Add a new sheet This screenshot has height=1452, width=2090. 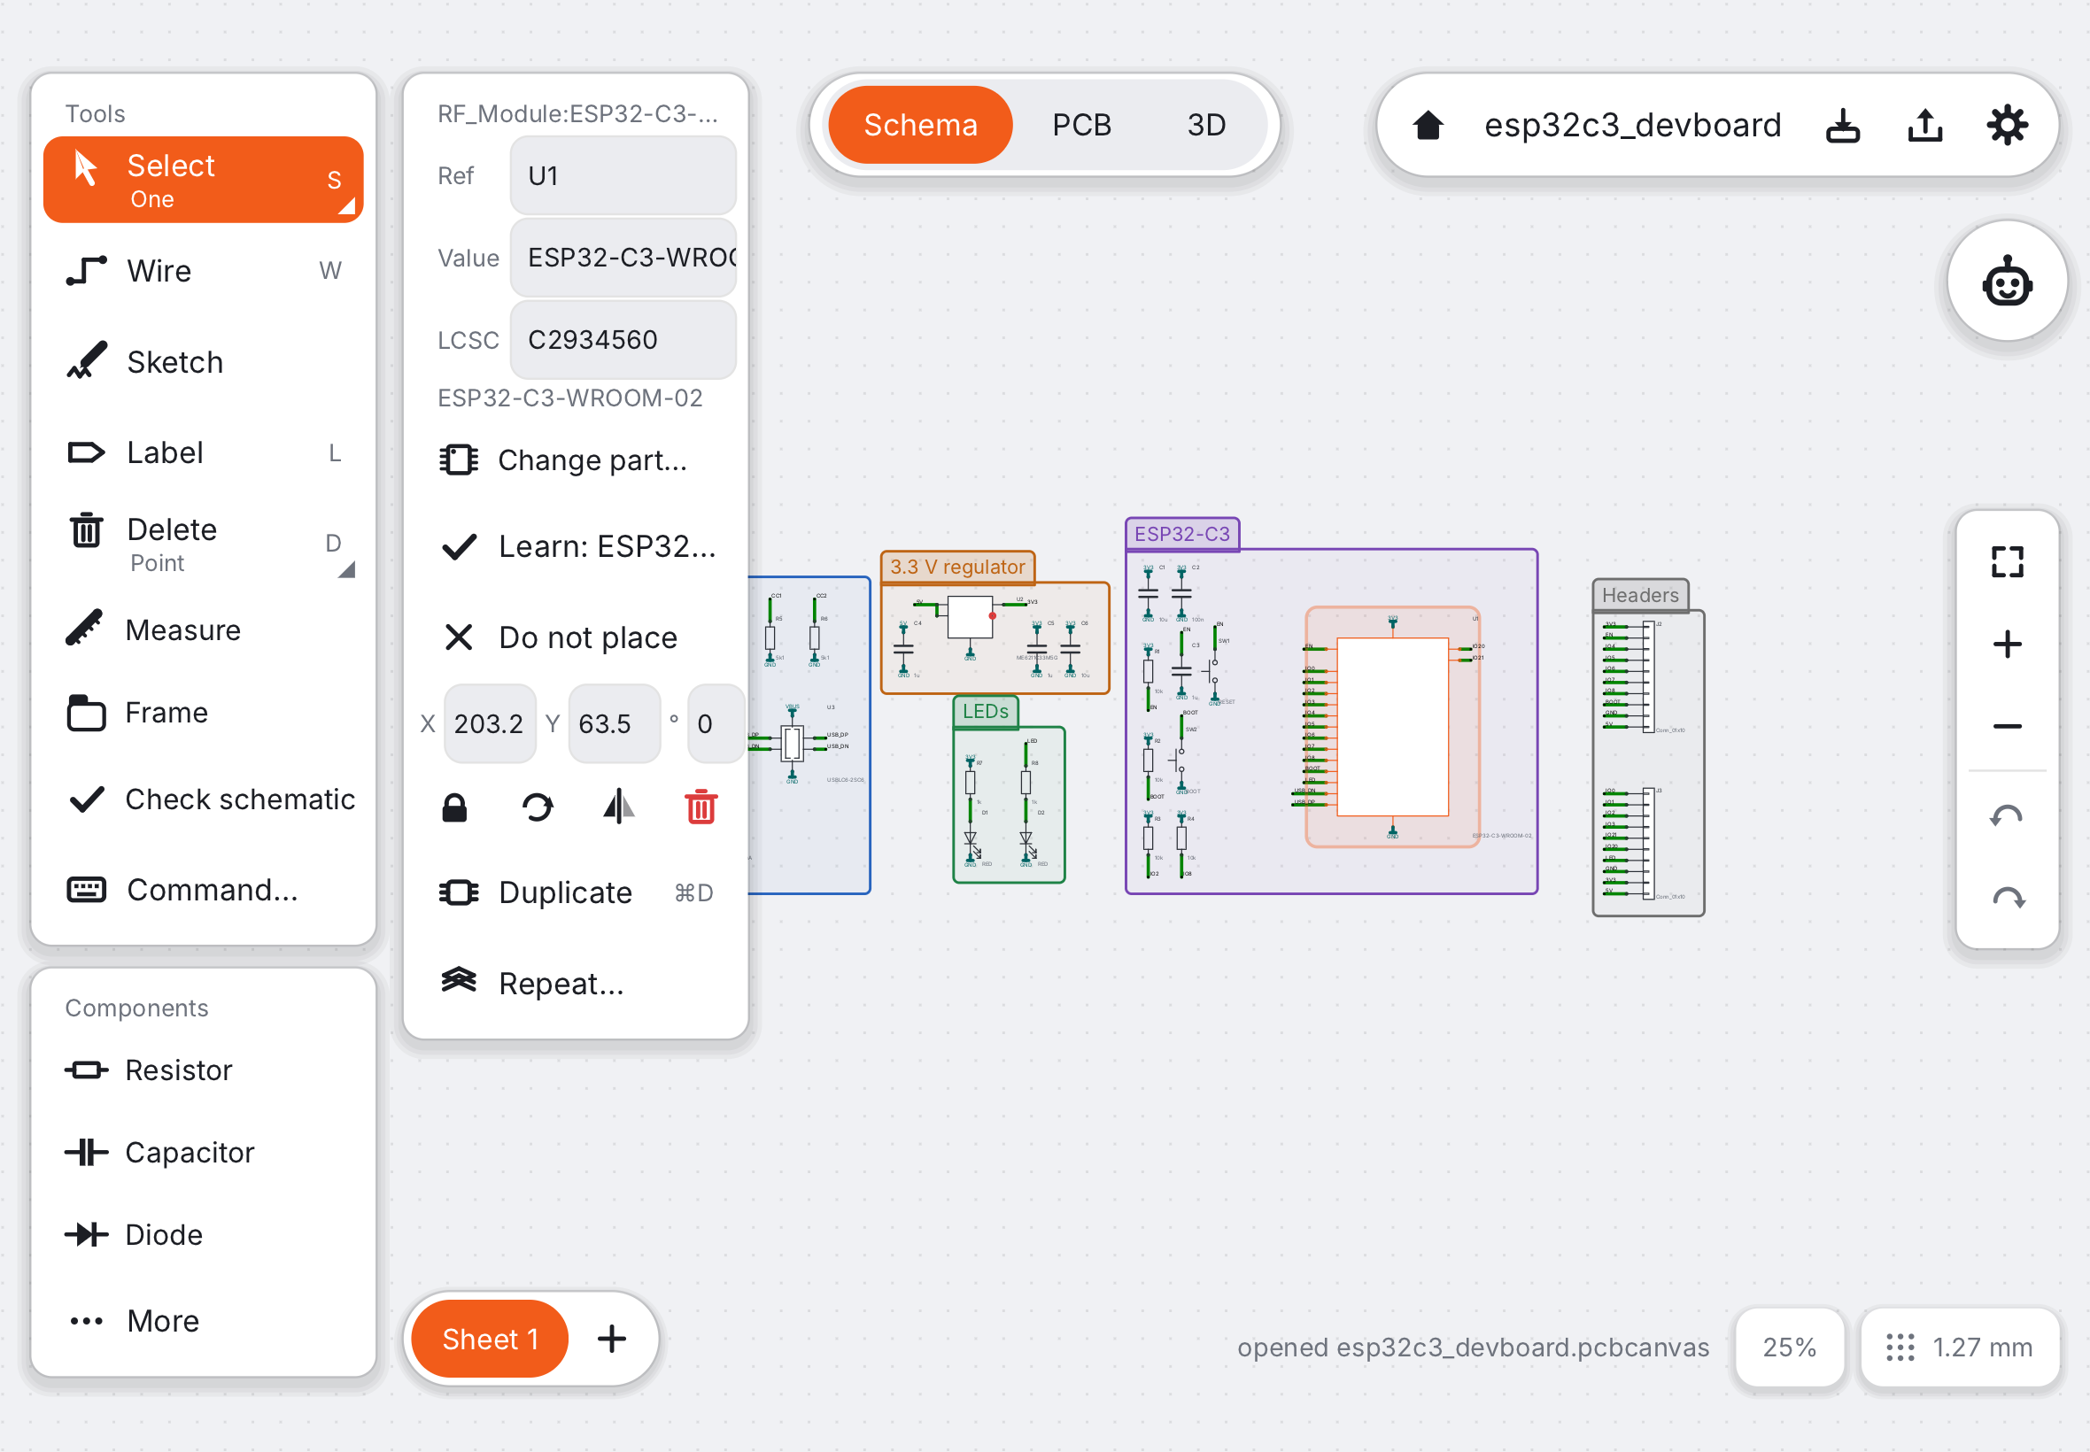tap(612, 1339)
